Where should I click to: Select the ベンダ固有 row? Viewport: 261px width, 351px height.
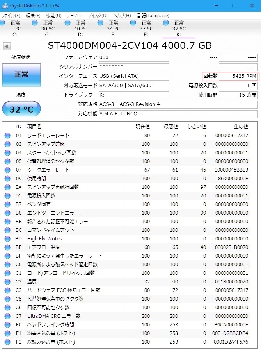click(126, 204)
